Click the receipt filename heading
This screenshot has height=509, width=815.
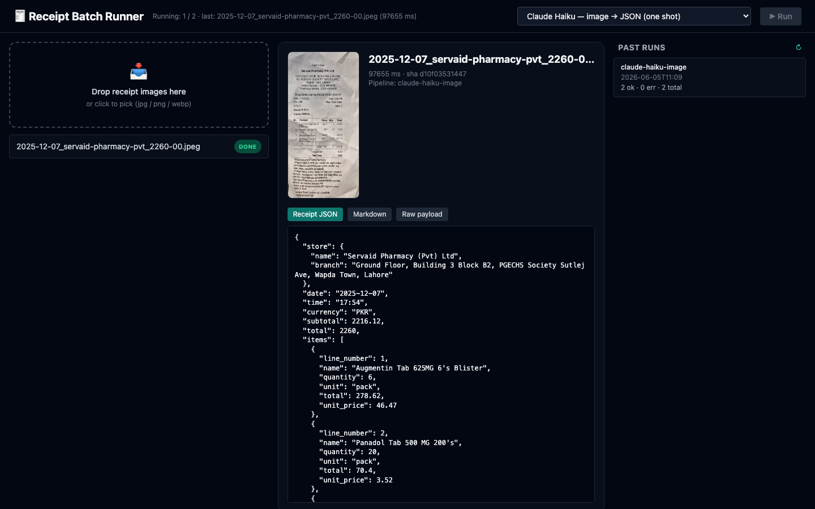click(481, 59)
